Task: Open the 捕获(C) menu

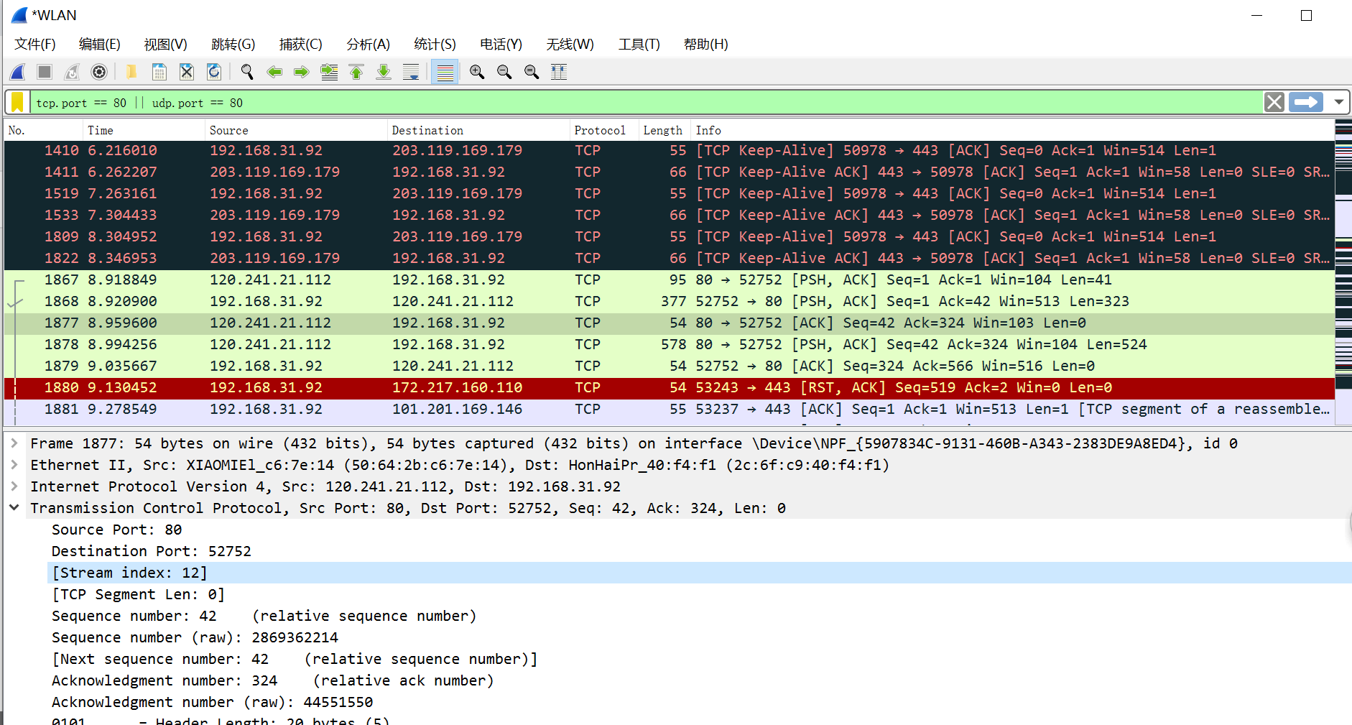Action: (300, 44)
